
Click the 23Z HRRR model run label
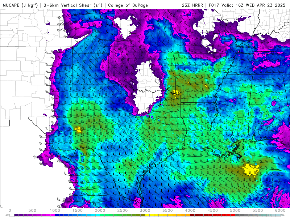coord(192,5)
